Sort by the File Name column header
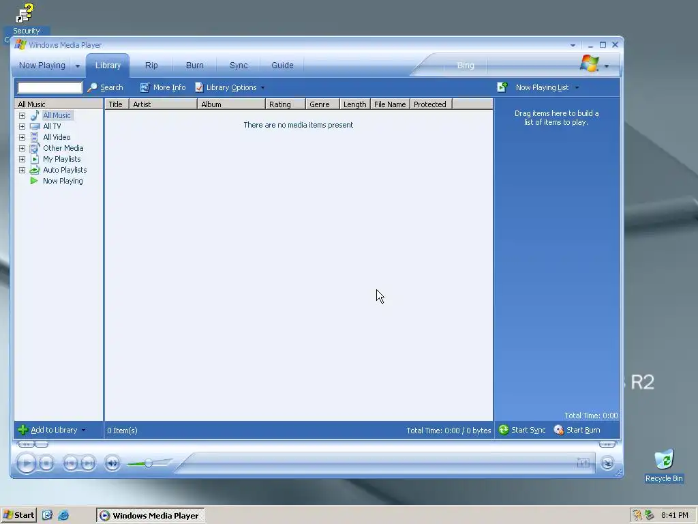Viewport: 698px width, 524px height. coord(390,104)
